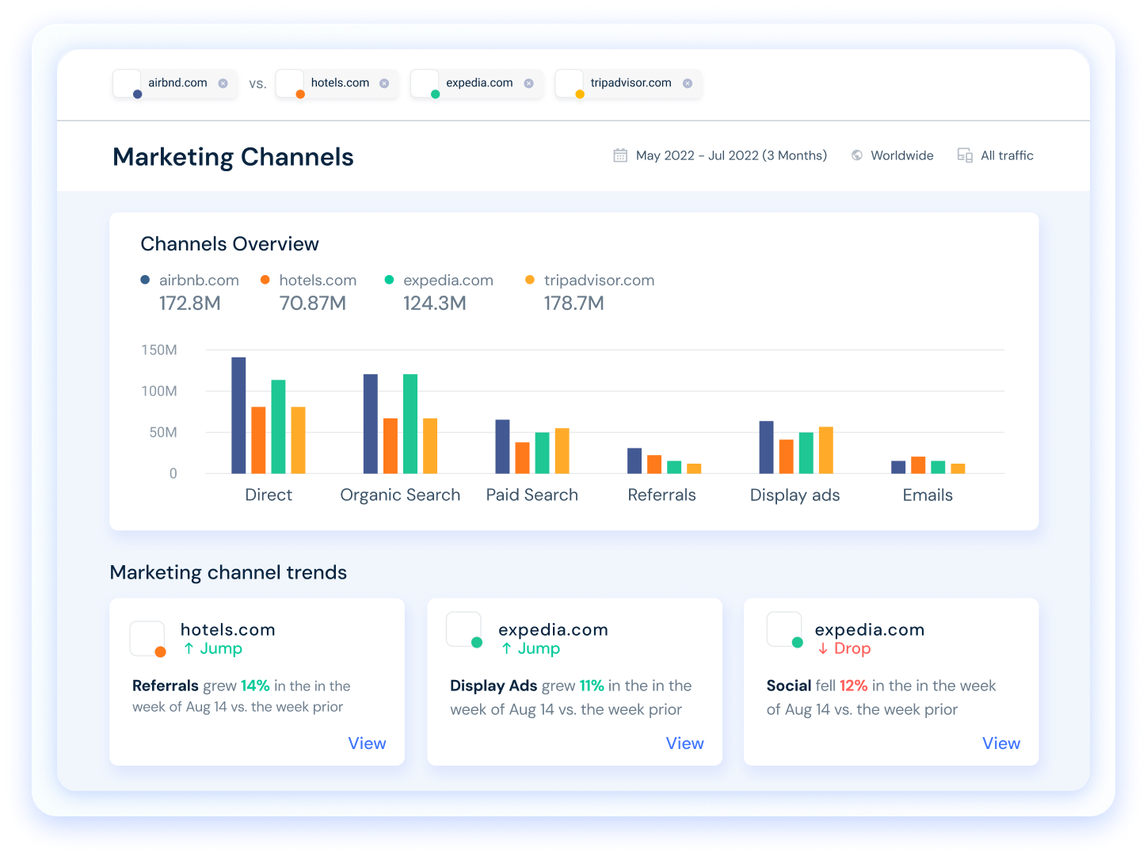Click the Drop indicator on expedia.com card
Screen dimensions: 1147x856
(844, 648)
